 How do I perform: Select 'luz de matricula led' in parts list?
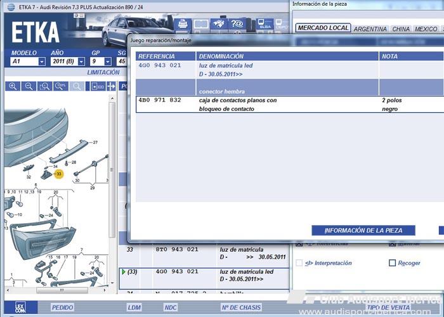(x=247, y=272)
